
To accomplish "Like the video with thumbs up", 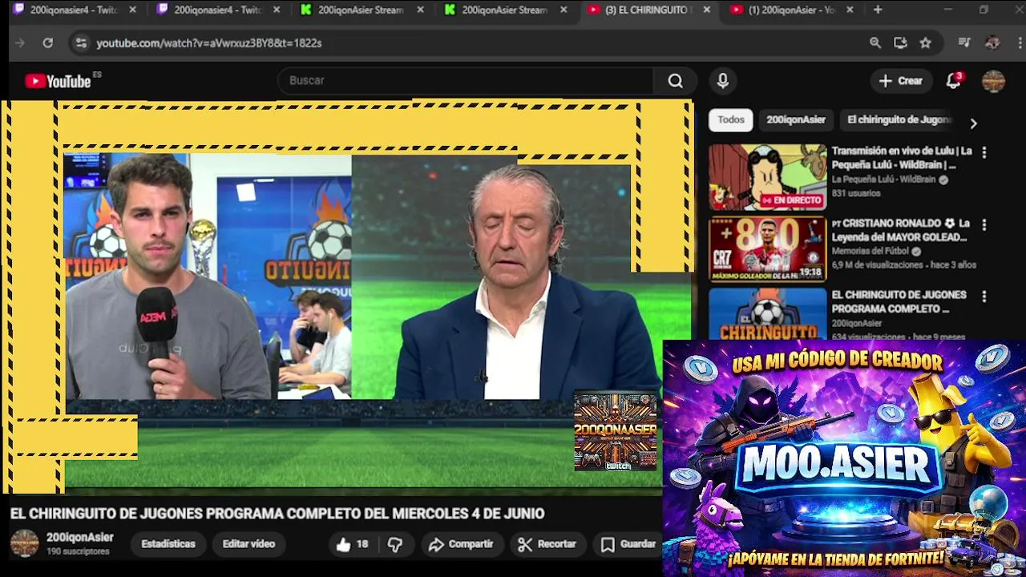I will click(352, 545).
